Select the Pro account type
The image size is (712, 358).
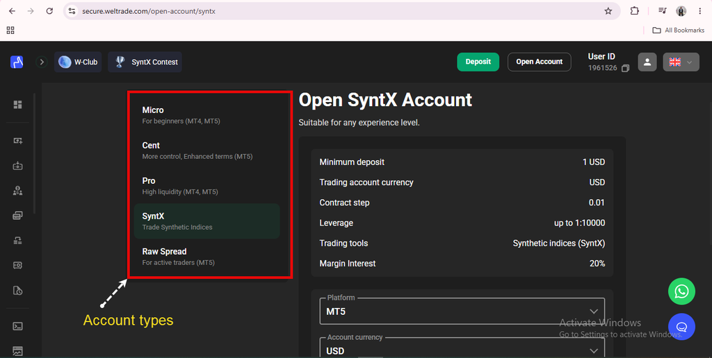(207, 186)
